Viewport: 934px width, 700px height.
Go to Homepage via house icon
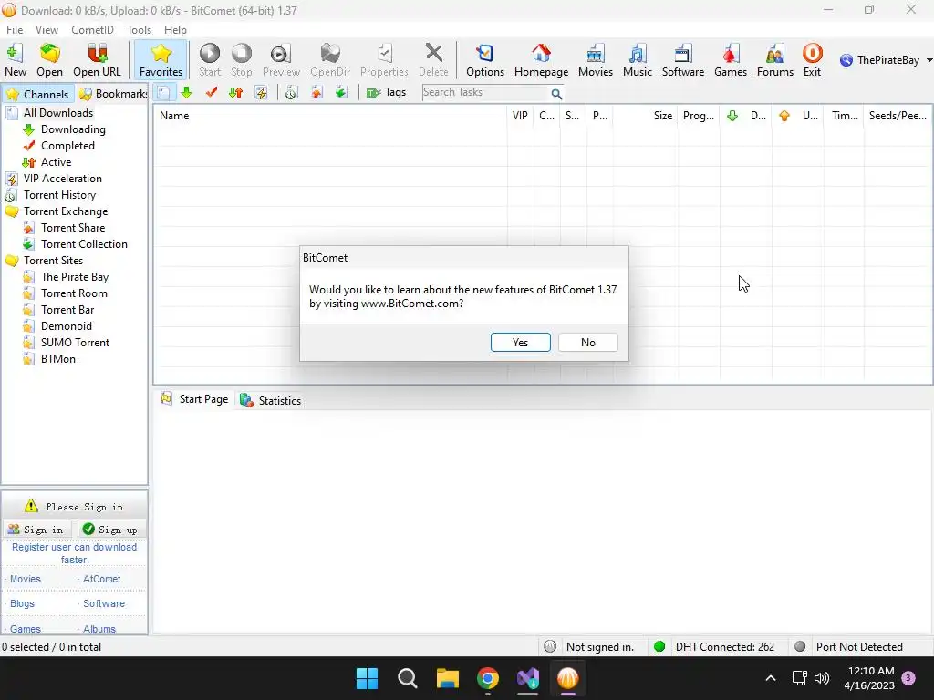pyautogui.click(x=541, y=60)
